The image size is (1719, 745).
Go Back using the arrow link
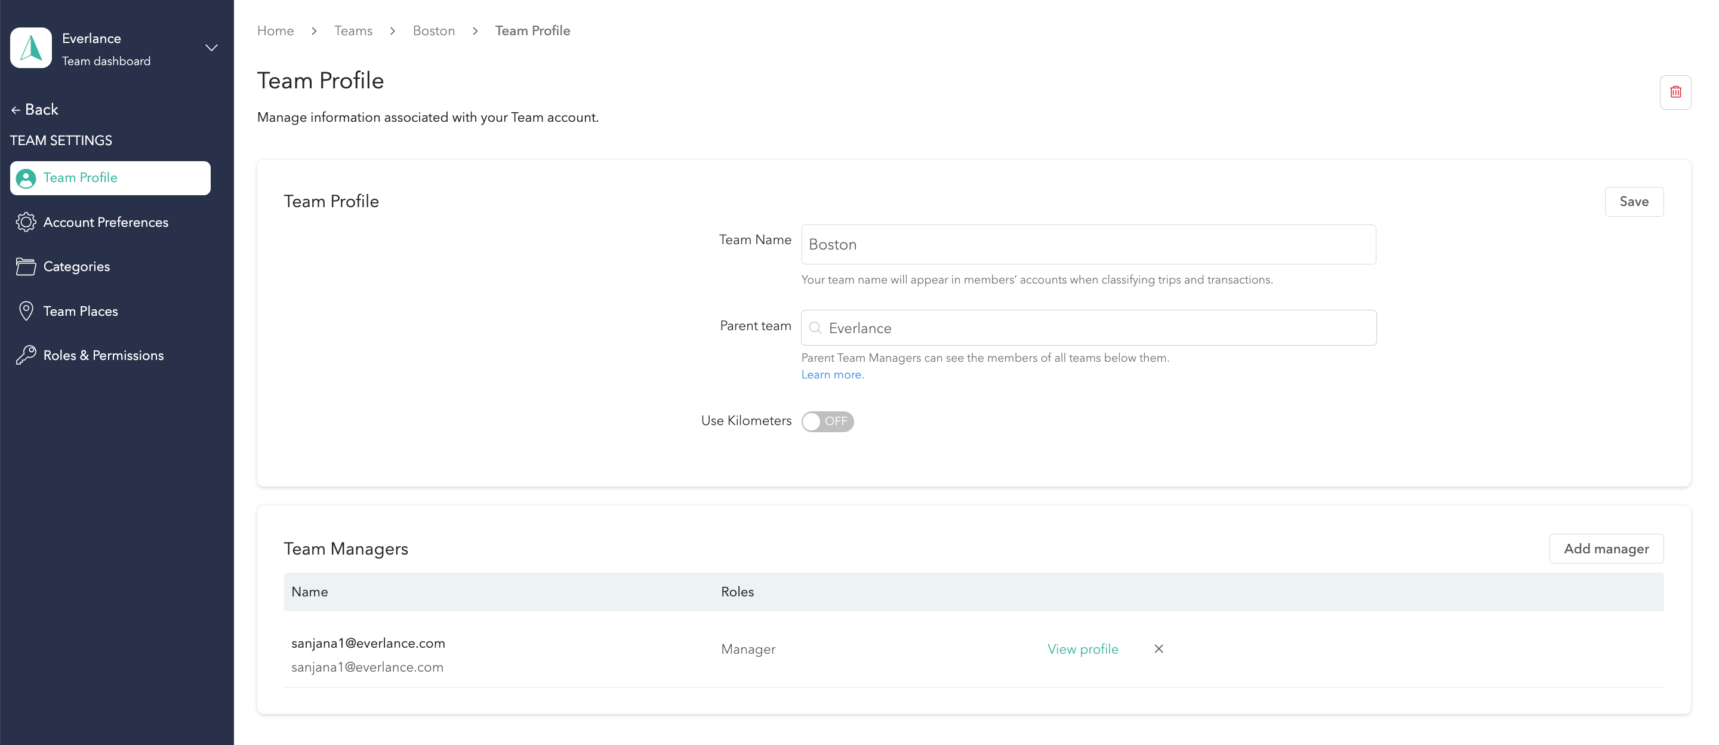click(35, 109)
